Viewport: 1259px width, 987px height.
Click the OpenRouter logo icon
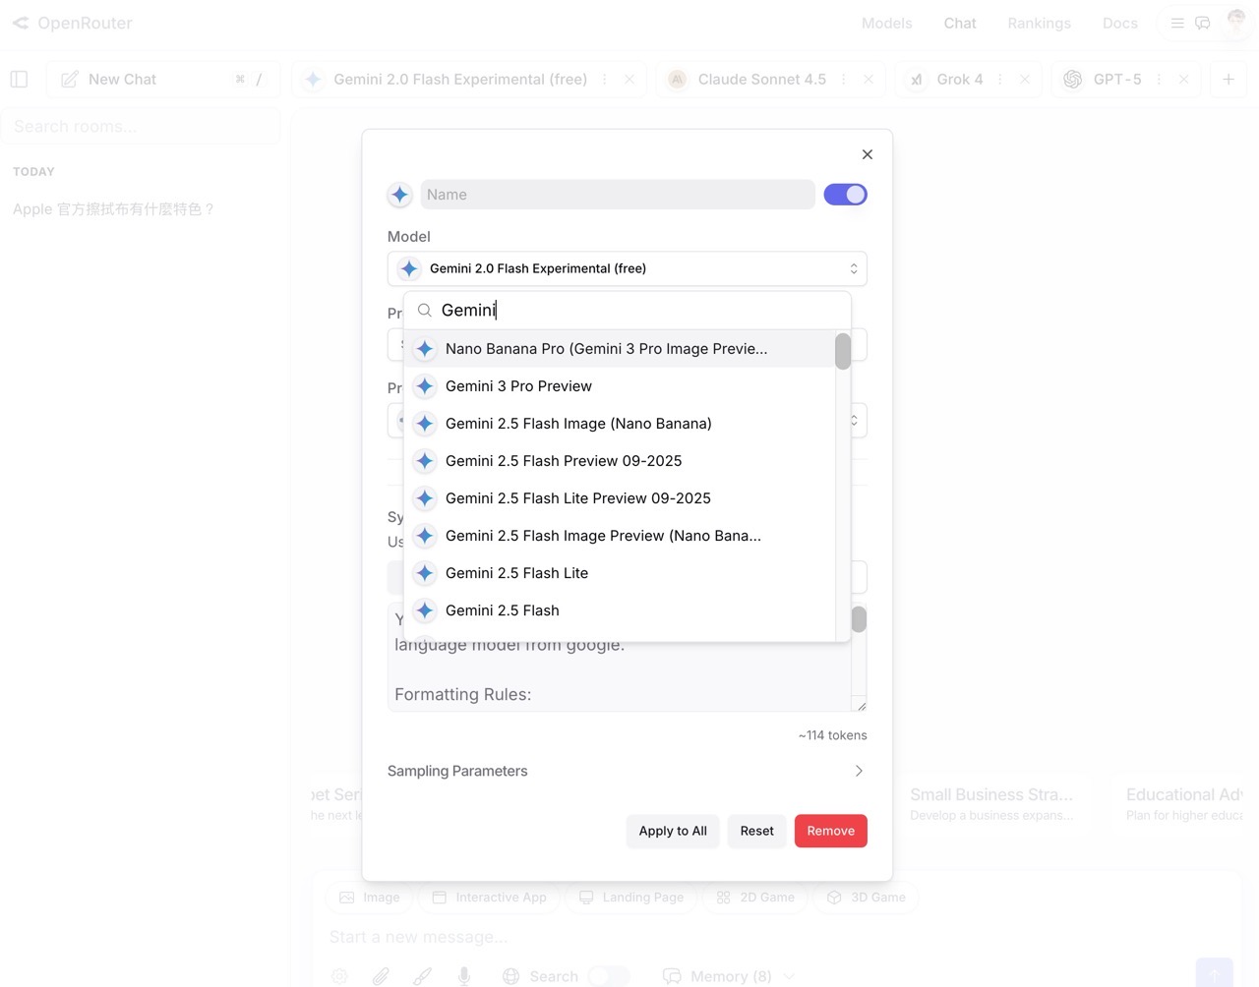pos(21,23)
